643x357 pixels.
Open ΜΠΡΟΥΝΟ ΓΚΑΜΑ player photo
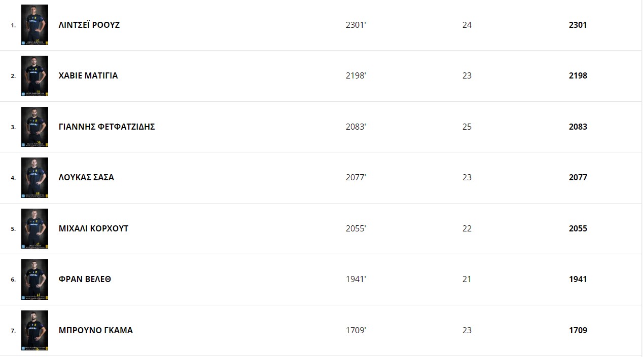34,330
